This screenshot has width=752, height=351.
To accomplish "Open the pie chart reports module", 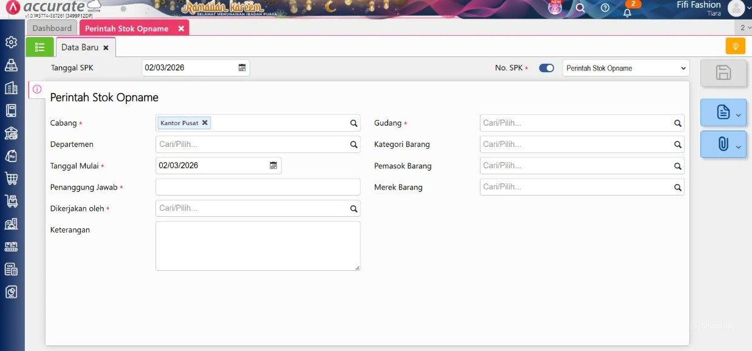I will 11,292.
